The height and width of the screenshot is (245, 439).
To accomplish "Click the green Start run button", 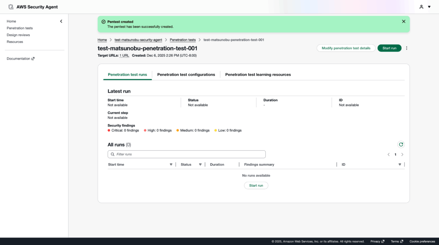I will (389, 48).
